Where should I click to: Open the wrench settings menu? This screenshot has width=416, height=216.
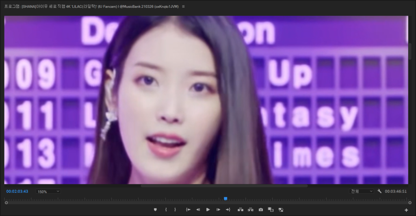379,191
